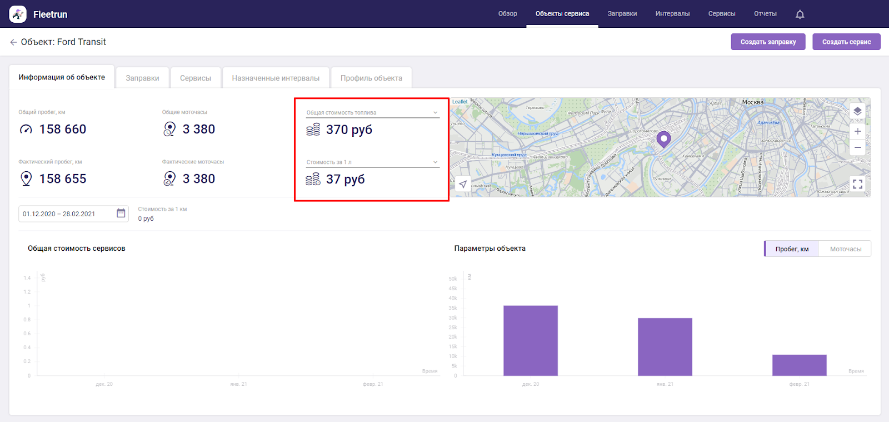
Task: Click the Создать заправку button
Action: pyautogui.click(x=768, y=42)
